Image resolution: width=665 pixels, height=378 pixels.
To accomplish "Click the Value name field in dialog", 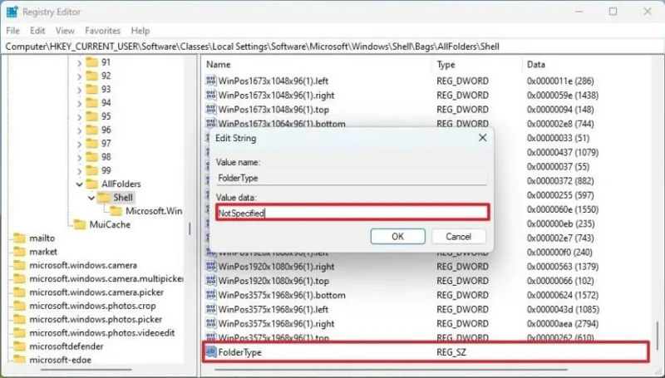I will 351,178.
